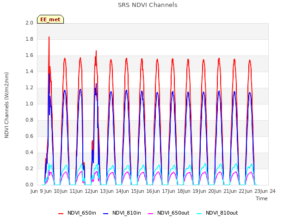The image size is (296, 222).
Task: Click the y-axis tick value 0.0
Action: point(29,185)
